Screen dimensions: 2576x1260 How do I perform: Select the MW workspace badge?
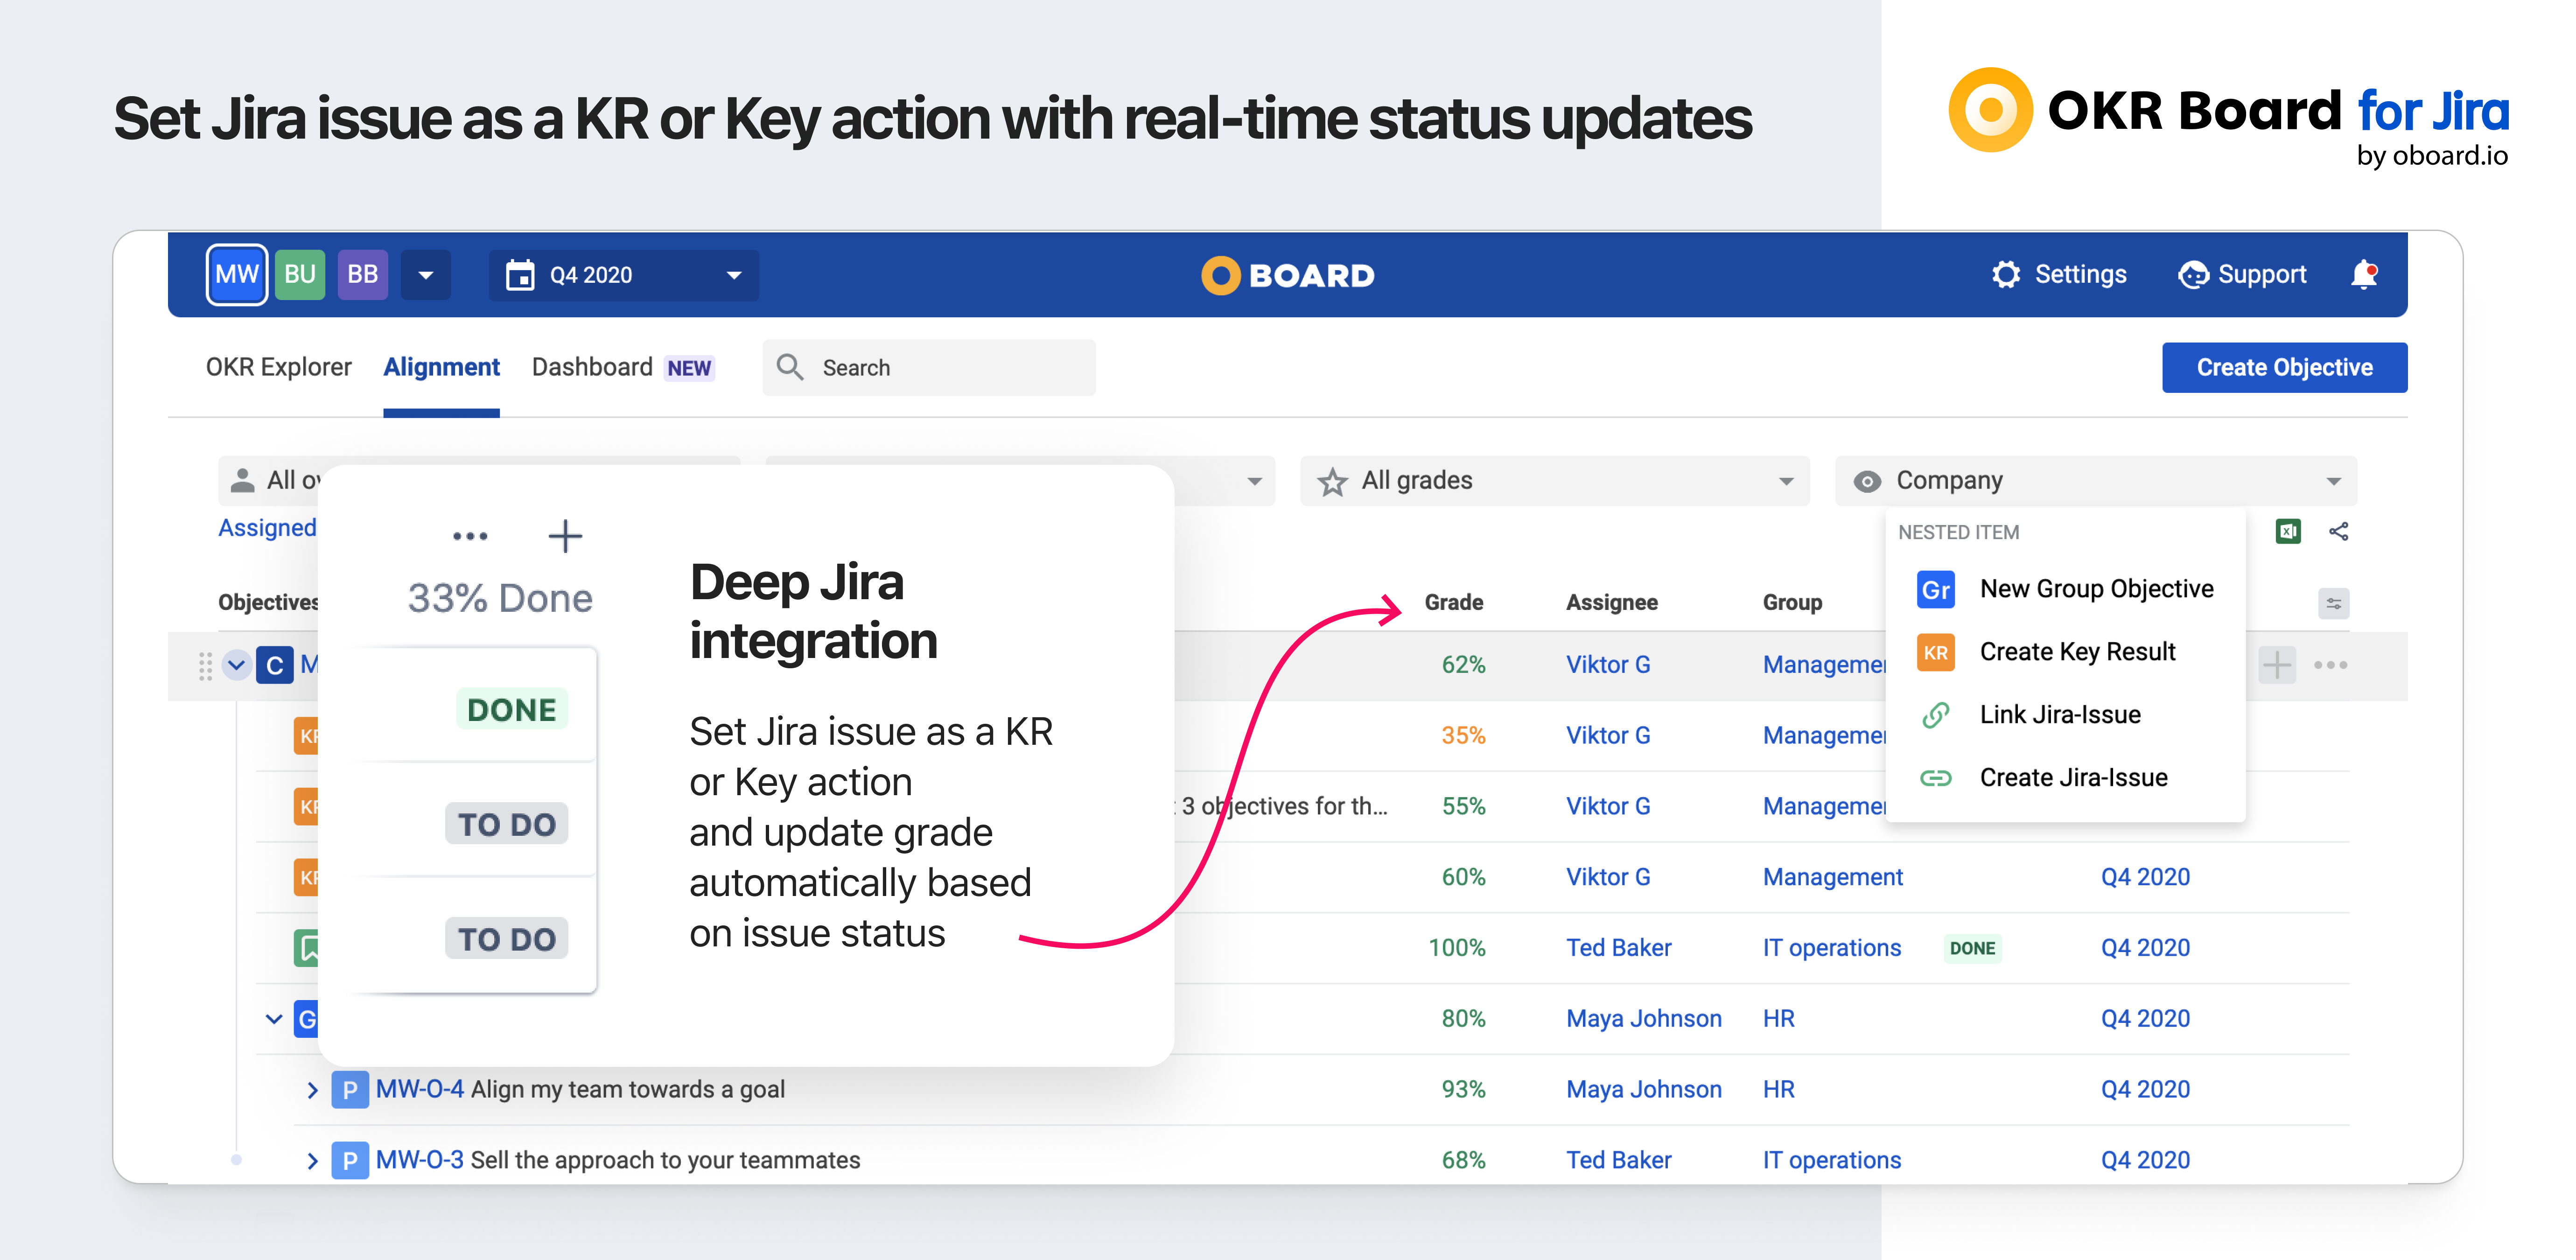pos(237,274)
